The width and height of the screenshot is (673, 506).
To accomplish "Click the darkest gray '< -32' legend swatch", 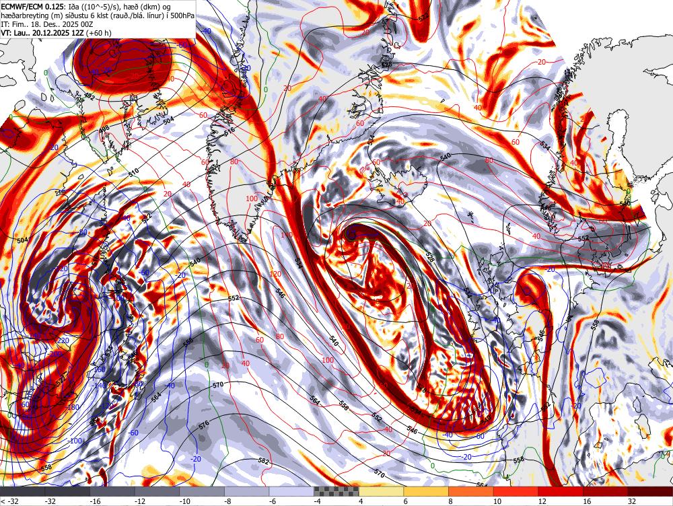I will point(22,491).
